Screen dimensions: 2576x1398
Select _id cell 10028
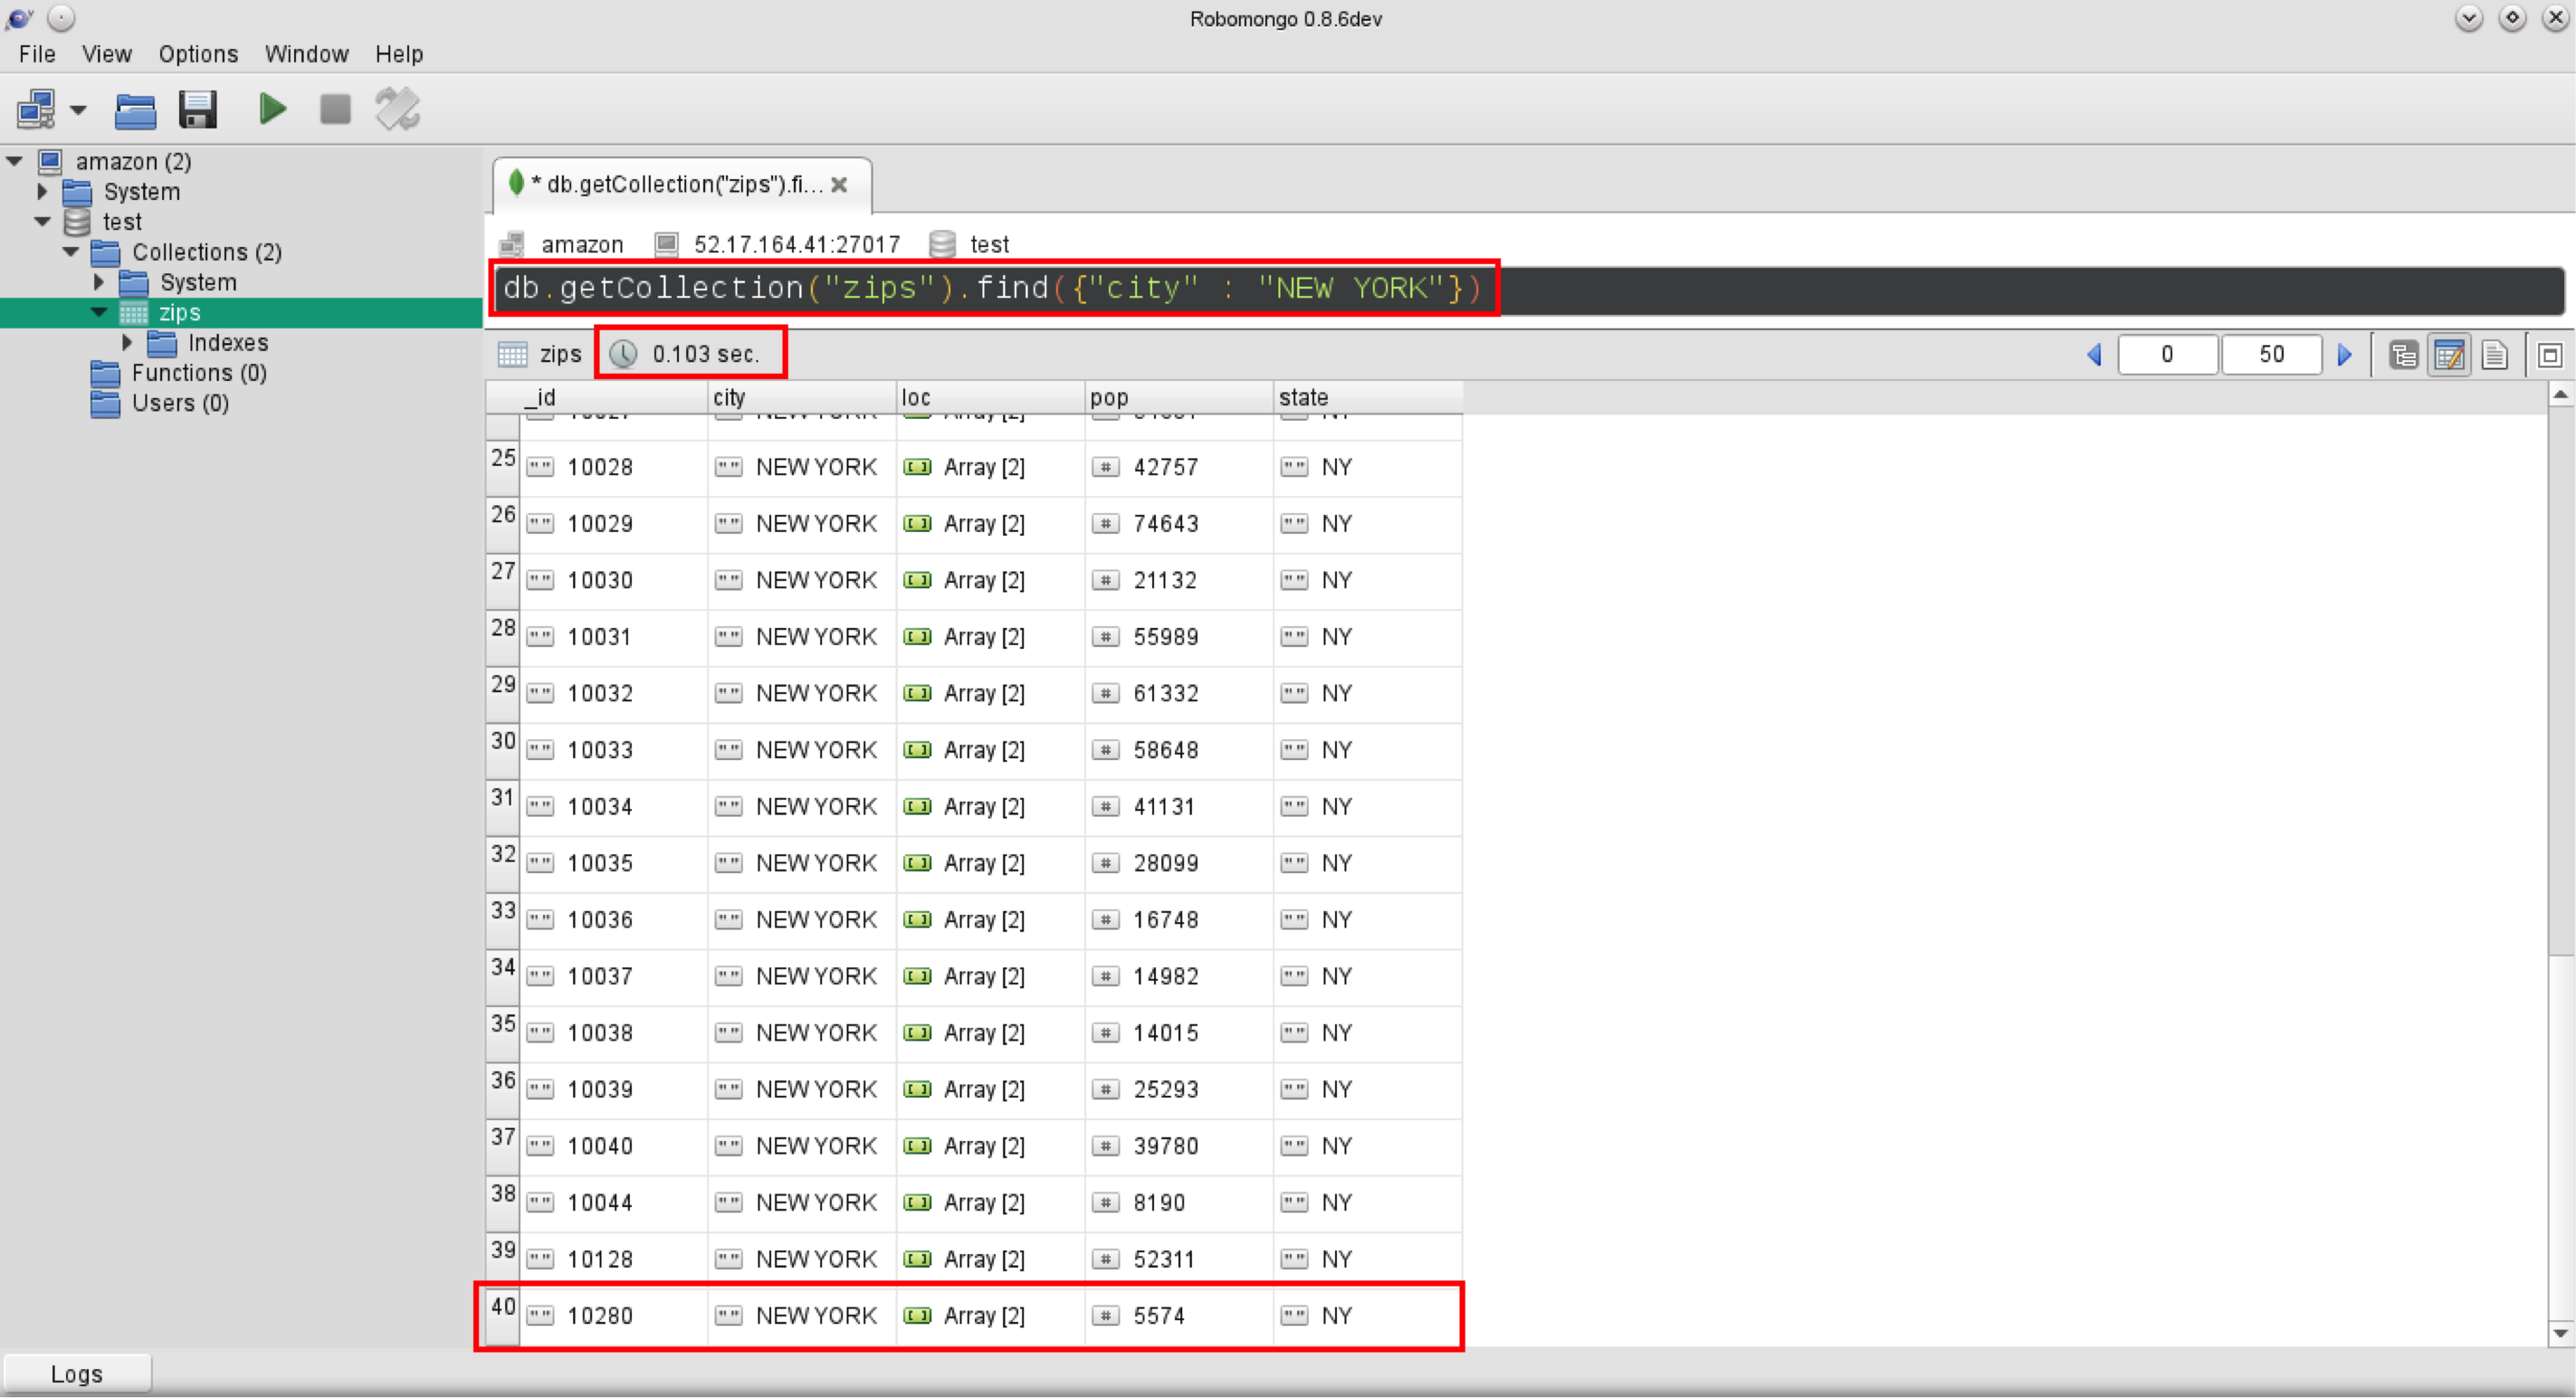pyautogui.click(x=613, y=467)
